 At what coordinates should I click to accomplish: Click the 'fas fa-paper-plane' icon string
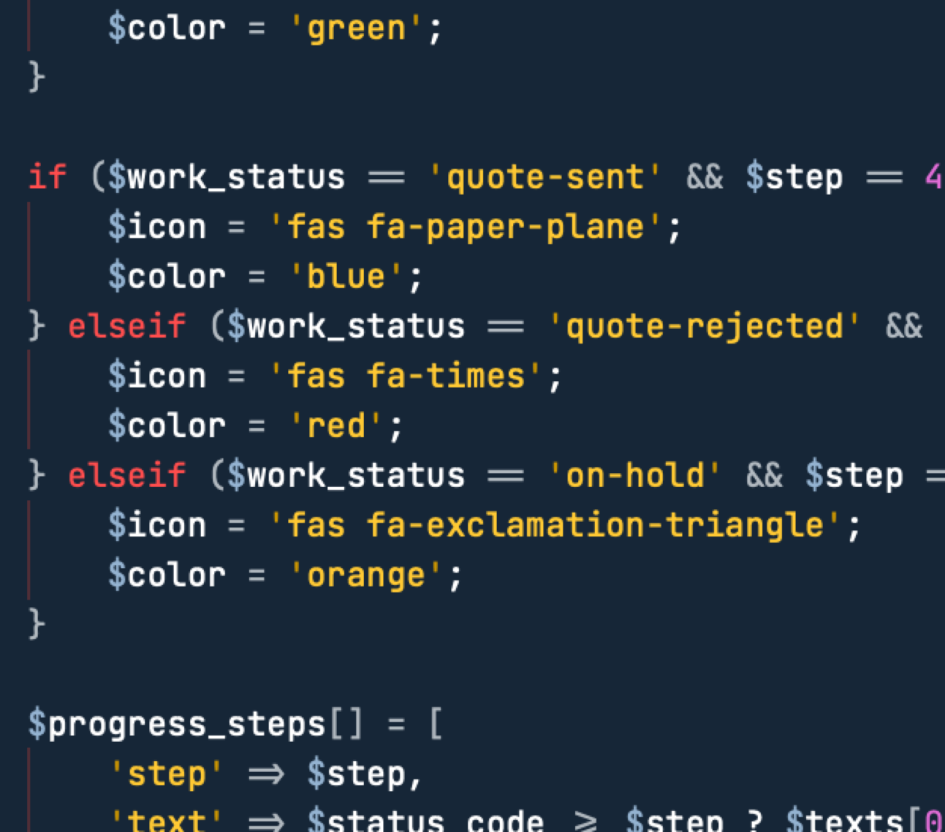(465, 227)
